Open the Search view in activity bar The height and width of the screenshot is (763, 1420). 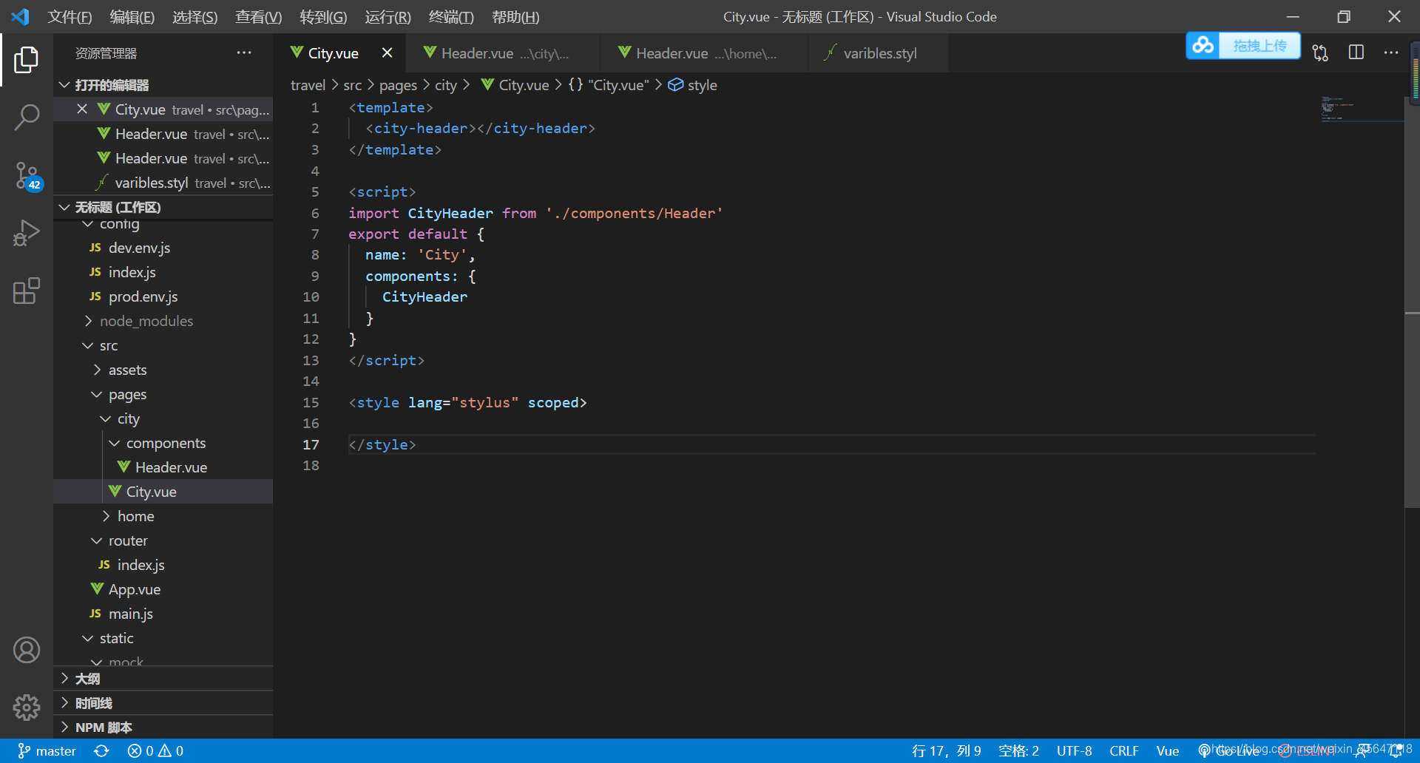click(27, 118)
